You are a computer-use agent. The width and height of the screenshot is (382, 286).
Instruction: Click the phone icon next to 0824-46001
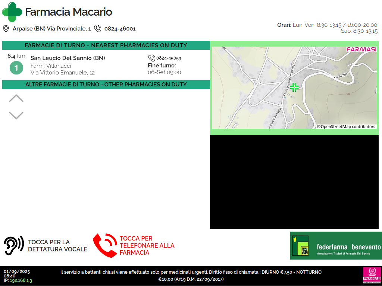98,29
